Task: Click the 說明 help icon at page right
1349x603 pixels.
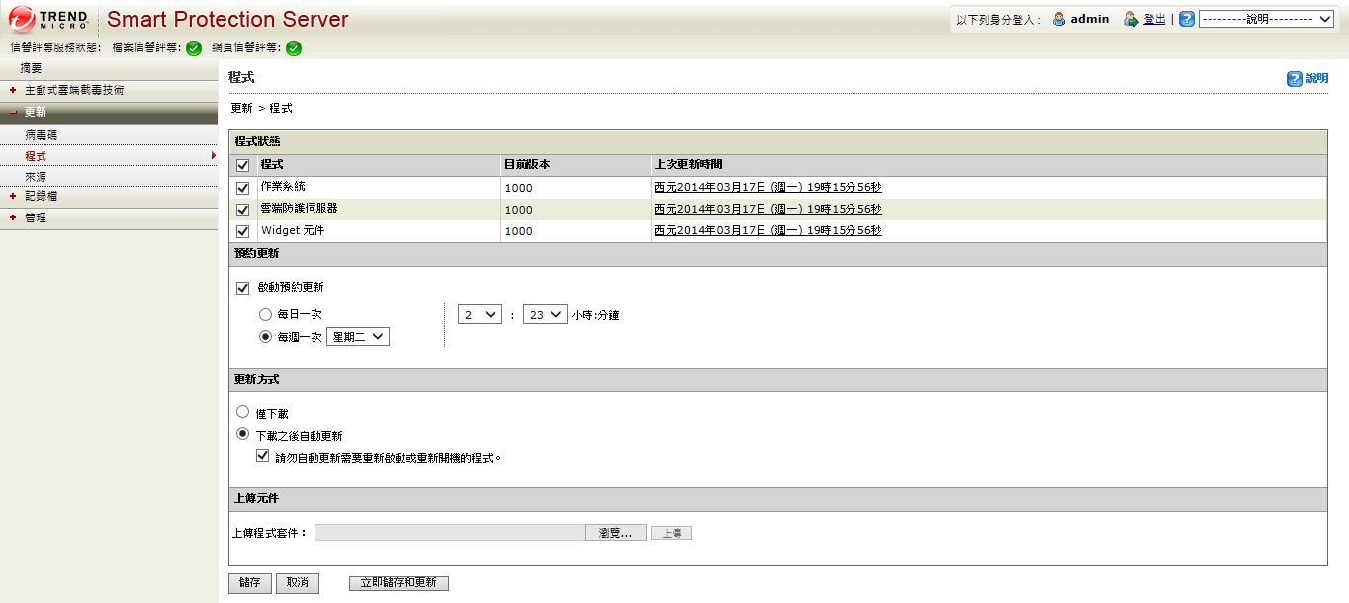Action: (x=1295, y=79)
